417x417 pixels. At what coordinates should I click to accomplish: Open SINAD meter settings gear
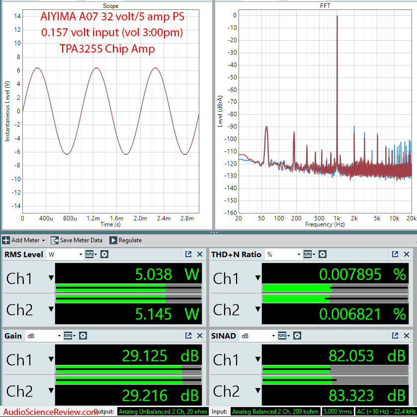point(297,336)
